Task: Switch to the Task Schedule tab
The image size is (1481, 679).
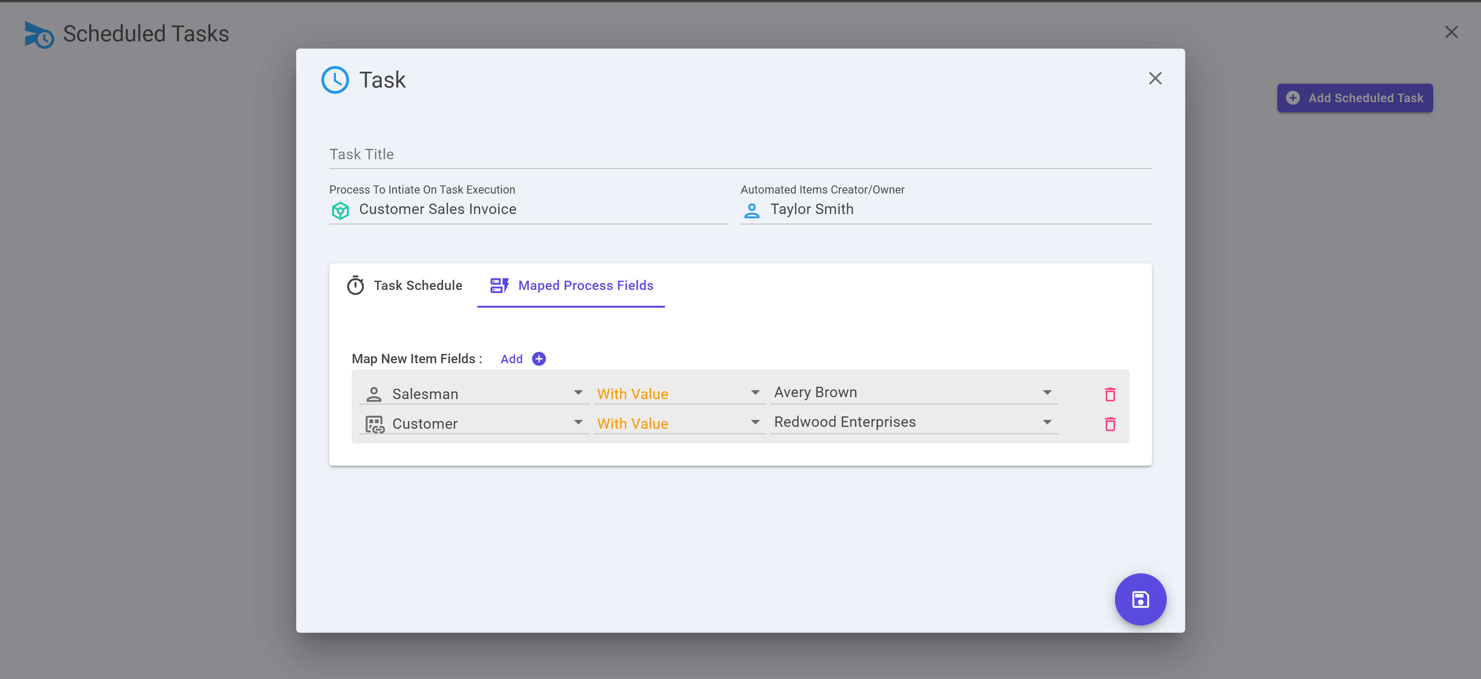Action: [x=404, y=286]
